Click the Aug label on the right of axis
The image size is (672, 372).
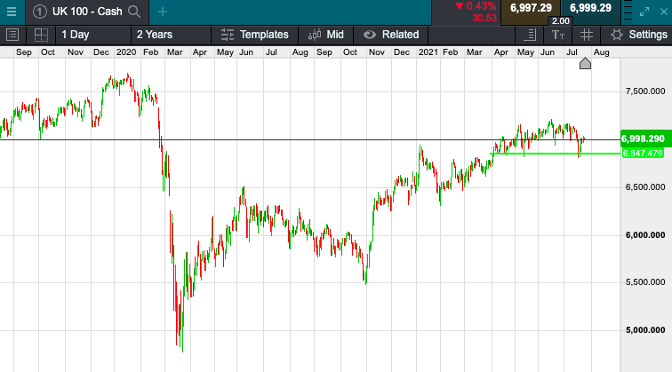(x=601, y=52)
